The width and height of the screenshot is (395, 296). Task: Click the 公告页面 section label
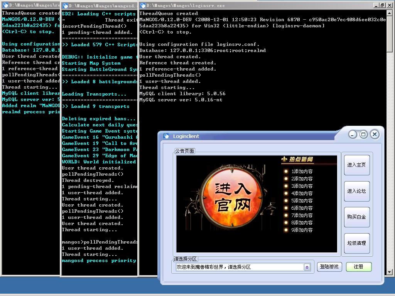point(185,151)
